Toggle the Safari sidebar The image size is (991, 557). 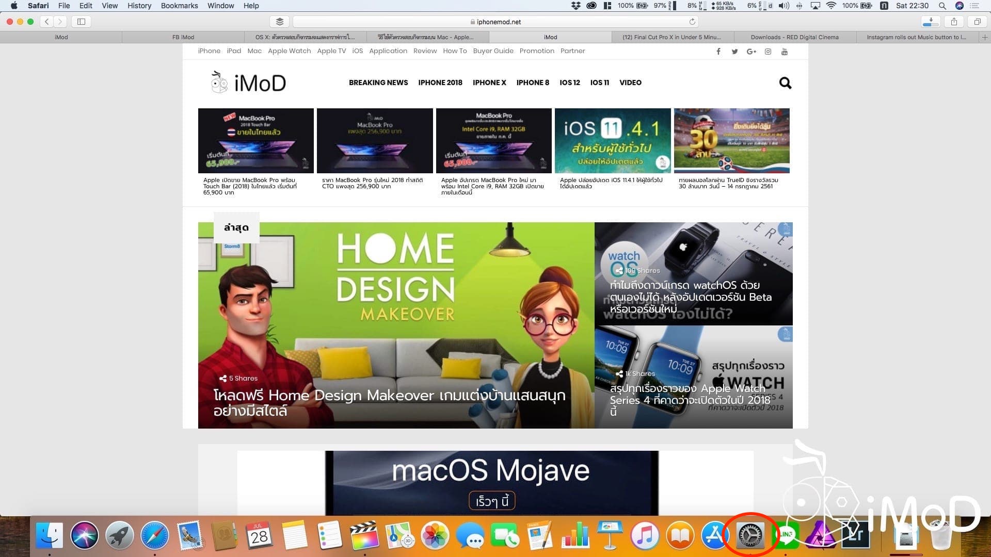(82, 22)
